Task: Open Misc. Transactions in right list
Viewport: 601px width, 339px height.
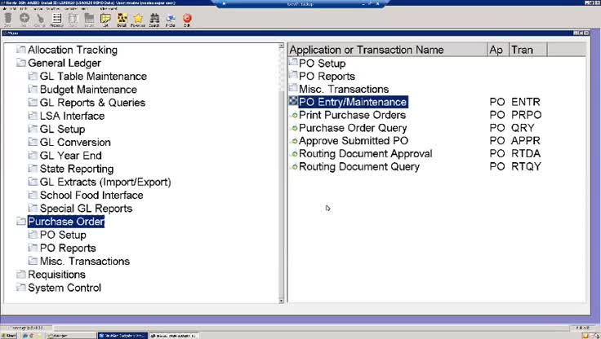Action: pyautogui.click(x=344, y=89)
